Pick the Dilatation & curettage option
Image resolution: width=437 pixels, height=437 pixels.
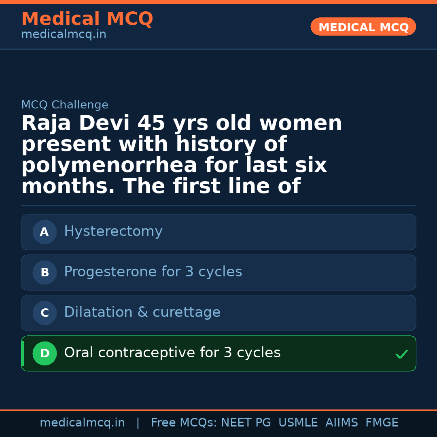coord(142,312)
